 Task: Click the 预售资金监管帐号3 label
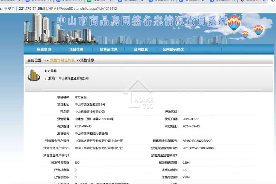[165, 155]
